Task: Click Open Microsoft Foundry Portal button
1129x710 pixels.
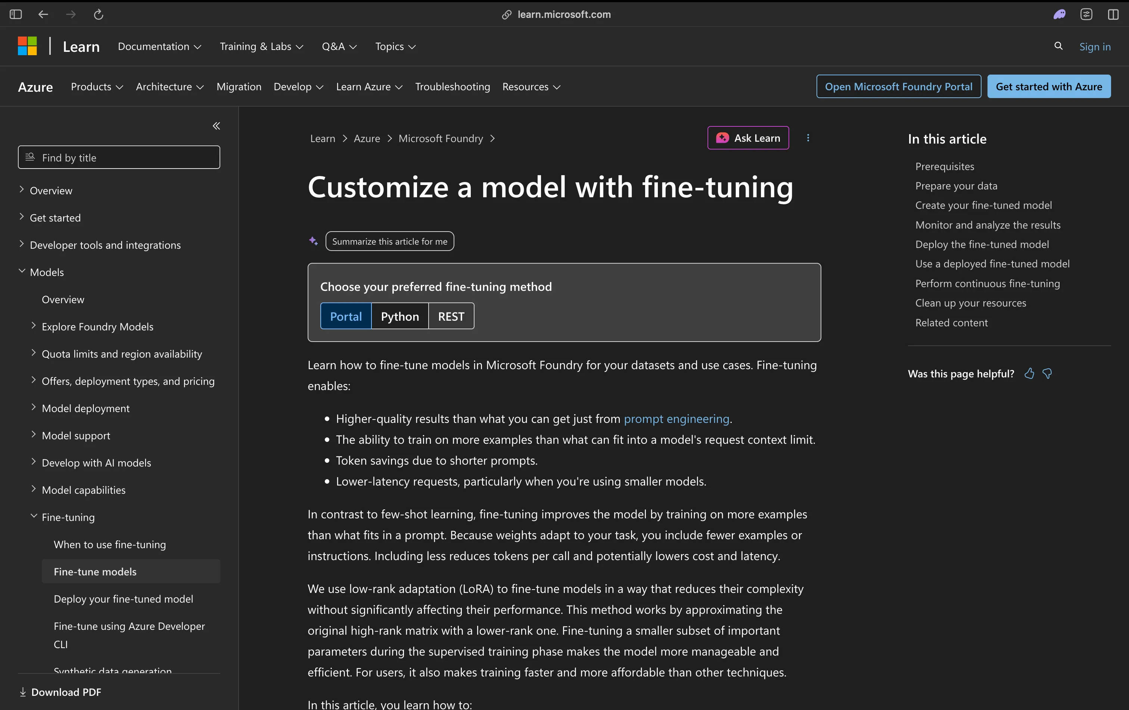Action: (899, 87)
